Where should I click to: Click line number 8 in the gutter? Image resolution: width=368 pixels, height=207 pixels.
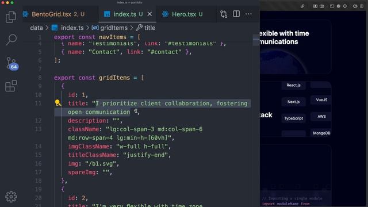(x=40, y=78)
